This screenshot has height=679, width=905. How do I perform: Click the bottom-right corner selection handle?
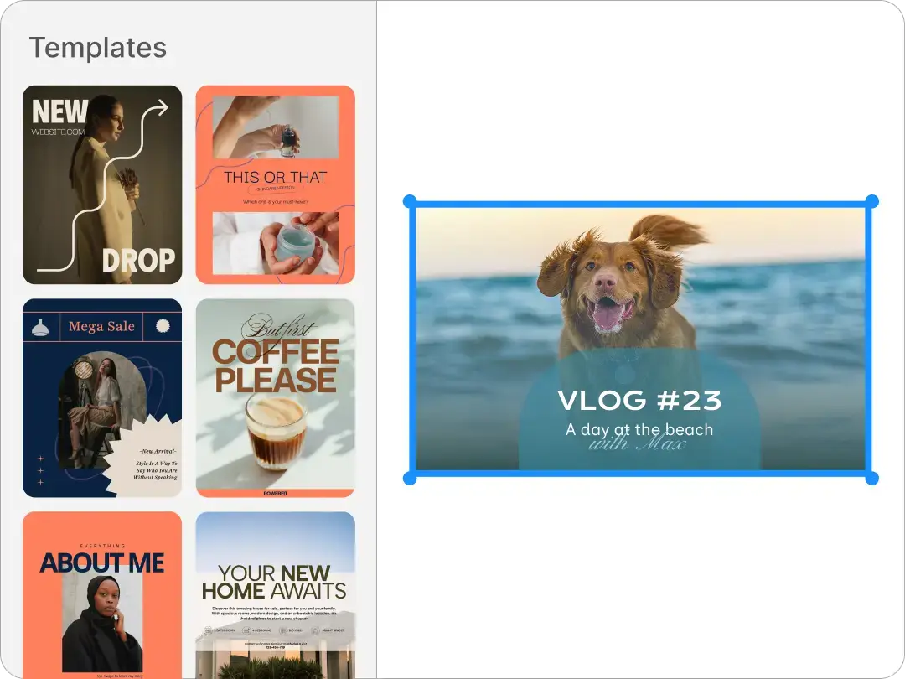871,478
